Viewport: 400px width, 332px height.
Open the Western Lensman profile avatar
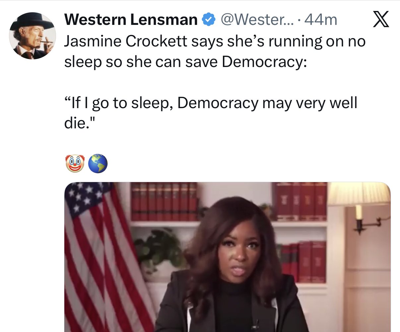(33, 36)
